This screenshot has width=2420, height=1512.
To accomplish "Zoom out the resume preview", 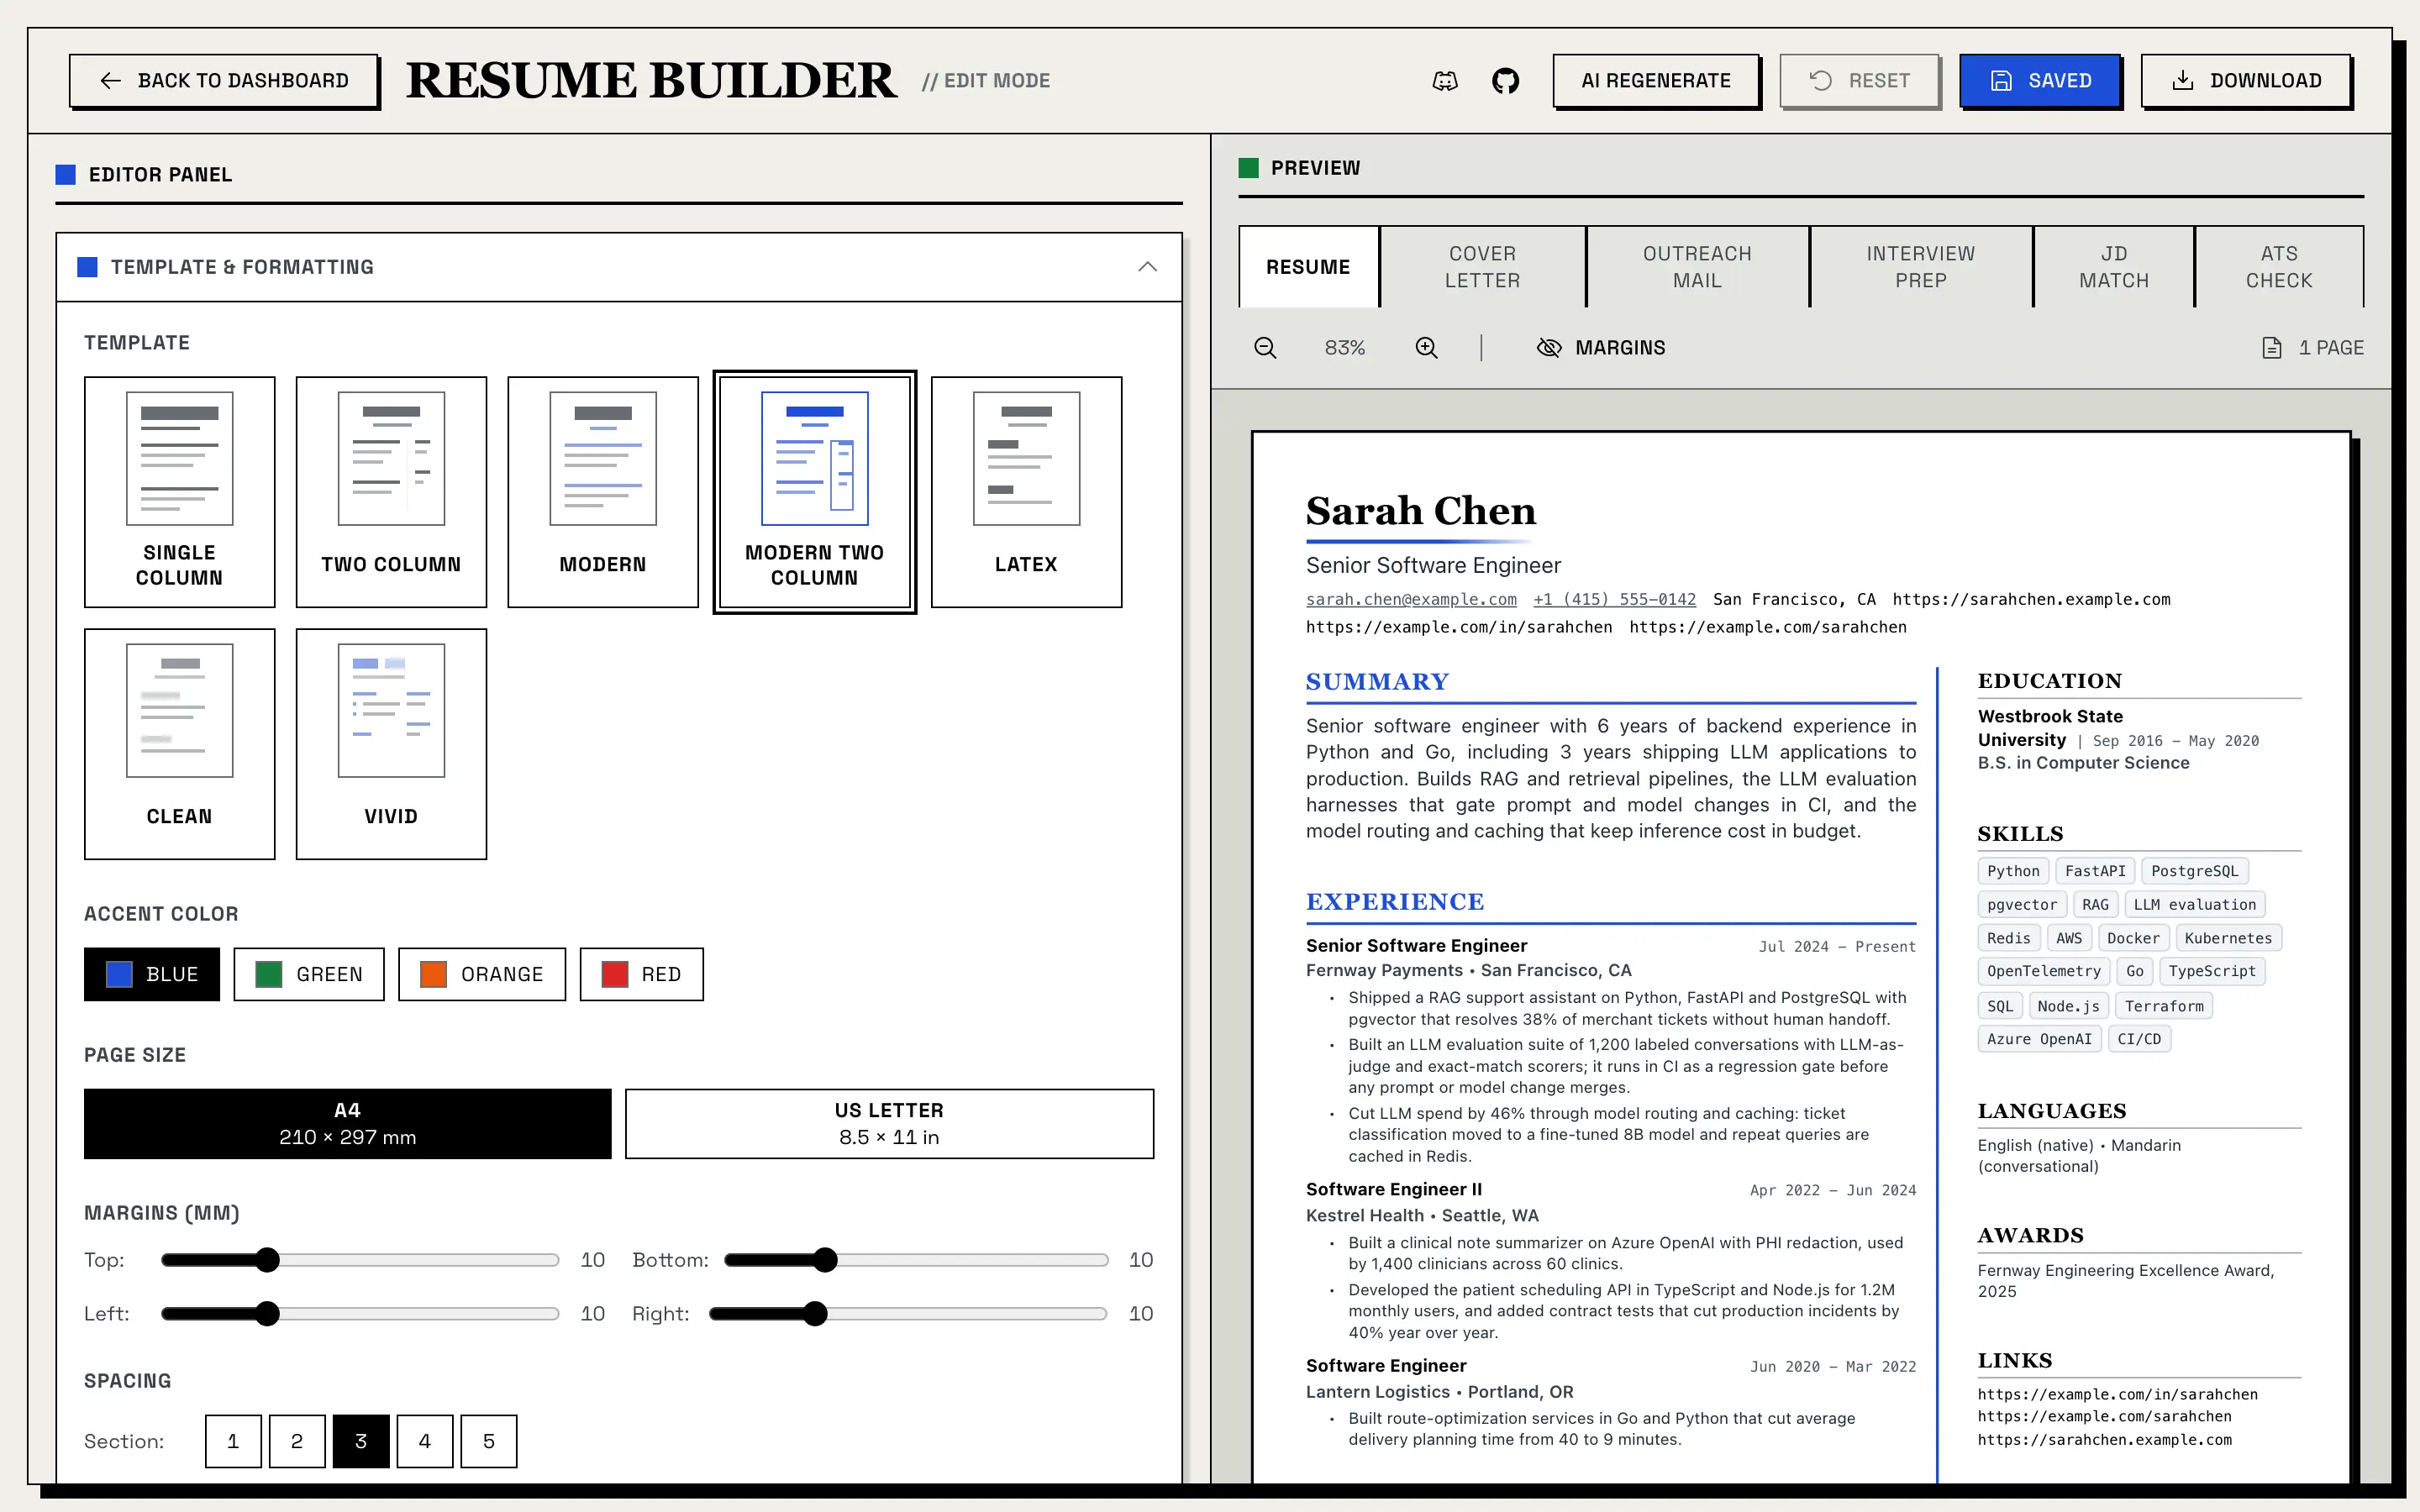I will [1265, 348].
